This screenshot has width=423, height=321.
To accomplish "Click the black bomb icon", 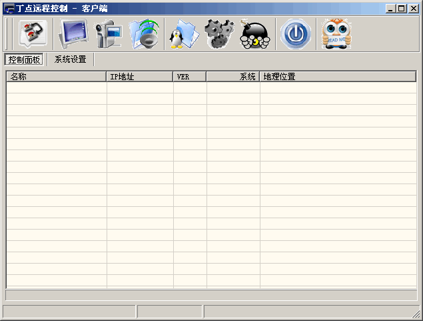I will (254, 34).
